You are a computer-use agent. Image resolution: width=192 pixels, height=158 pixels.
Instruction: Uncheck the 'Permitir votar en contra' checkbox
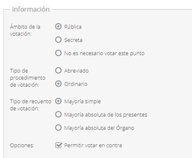[58, 145]
